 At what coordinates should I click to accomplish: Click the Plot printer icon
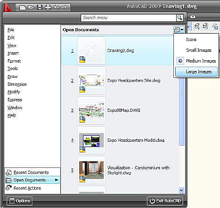[x=48, y=7]
